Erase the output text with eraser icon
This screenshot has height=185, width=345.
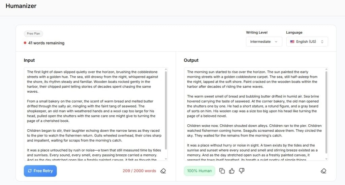[323, 171]
